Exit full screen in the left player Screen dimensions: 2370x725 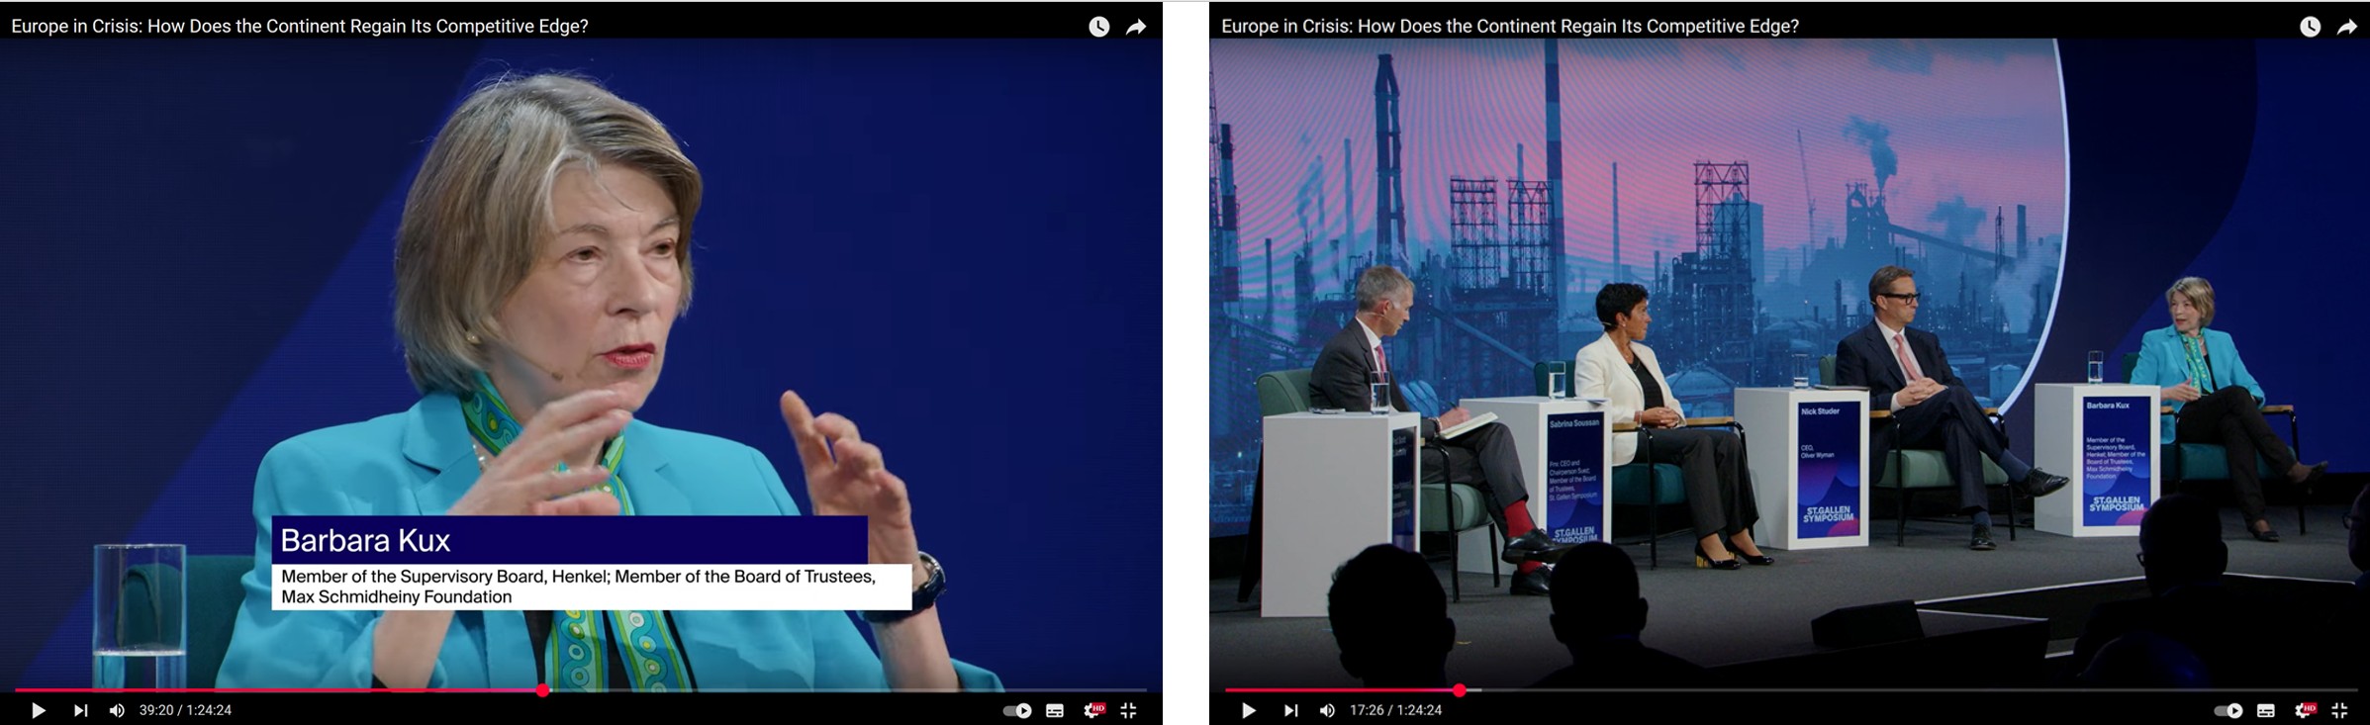pyautogui.click(x=1128, y=710)
